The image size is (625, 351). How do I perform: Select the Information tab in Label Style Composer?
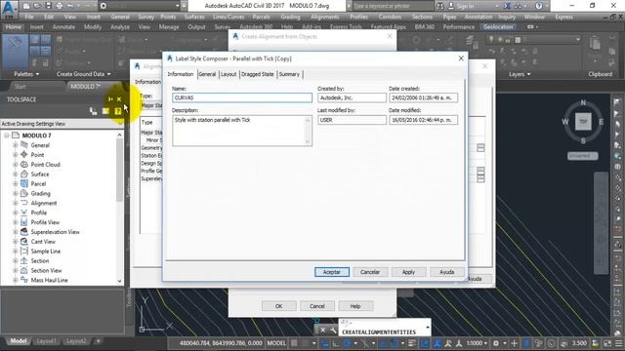click(180, 74)
